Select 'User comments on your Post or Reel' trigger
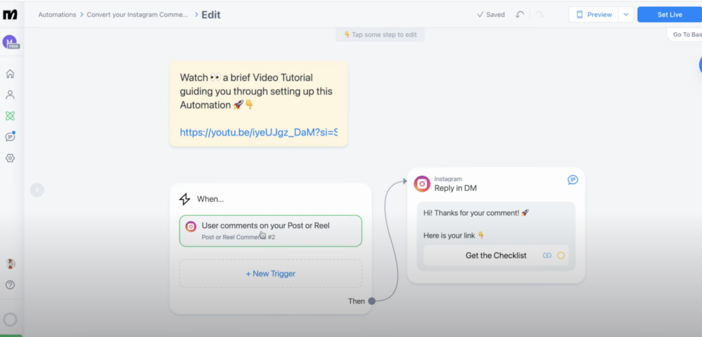This screenshot has height=337, width=702. pos(270,231)
